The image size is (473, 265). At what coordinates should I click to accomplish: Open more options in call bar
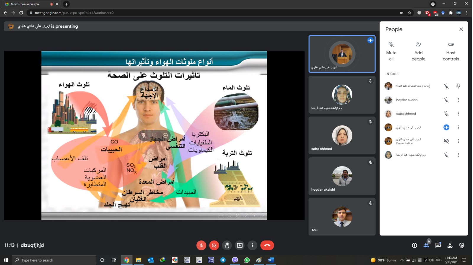click(x=252, y=245)
